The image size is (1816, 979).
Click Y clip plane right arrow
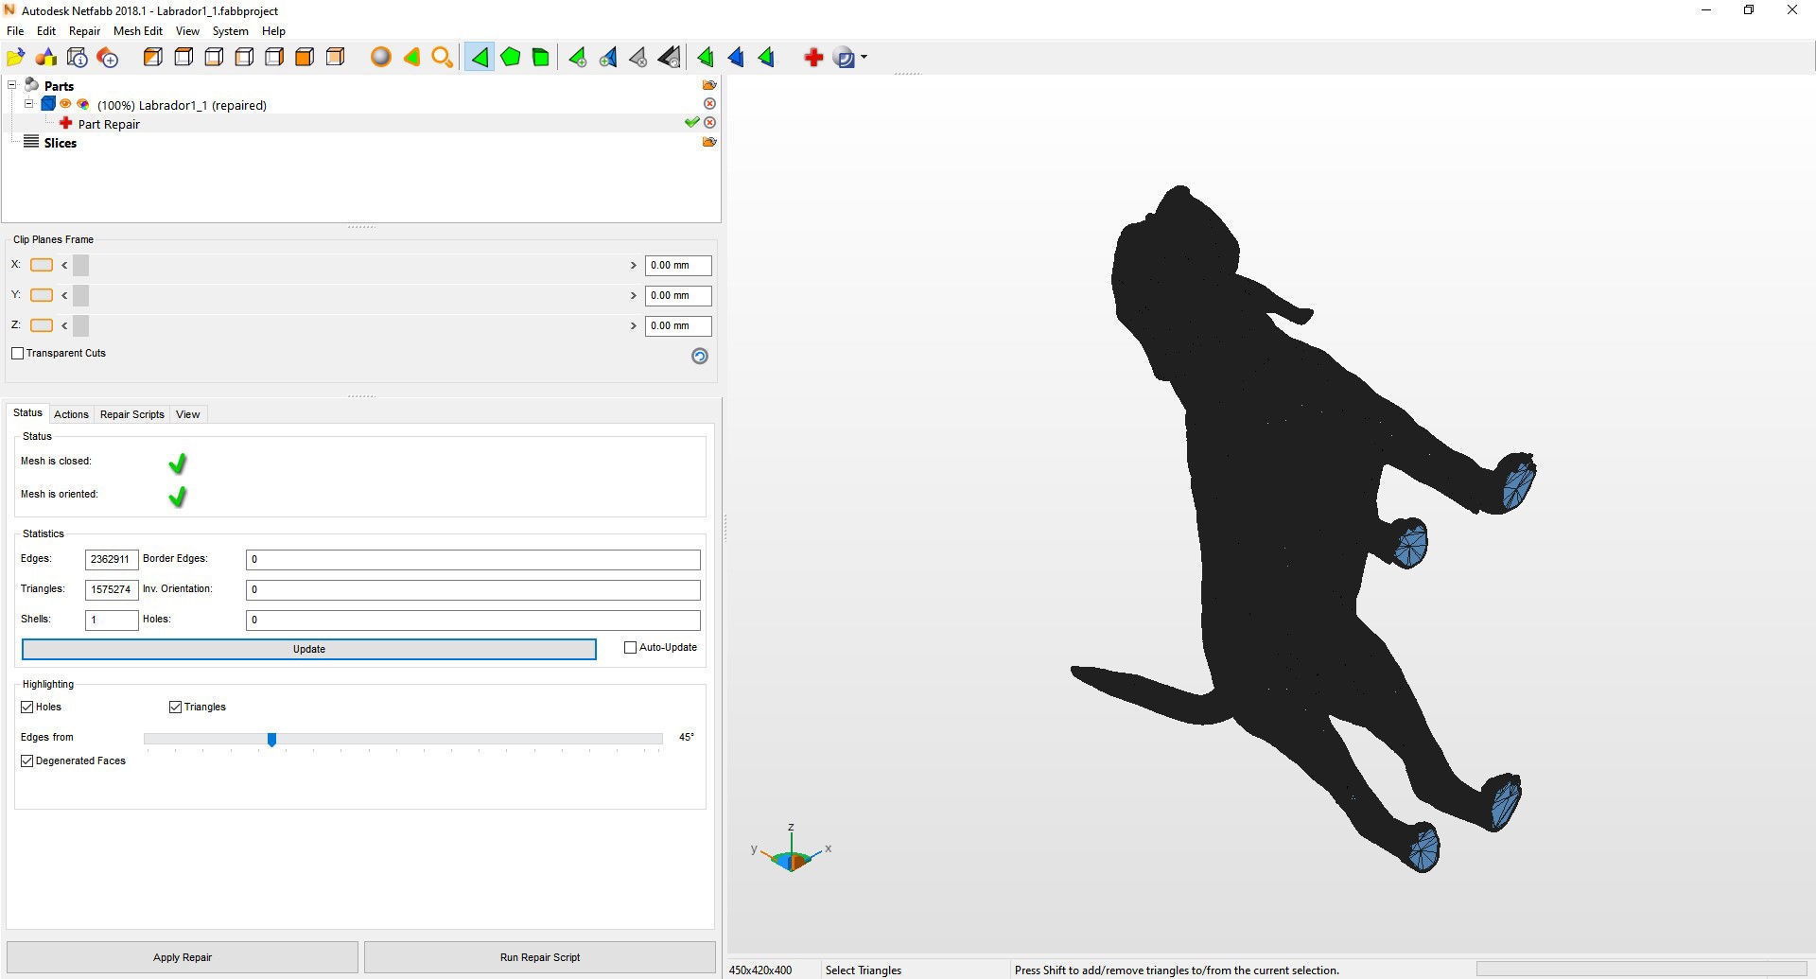point(633,296)
